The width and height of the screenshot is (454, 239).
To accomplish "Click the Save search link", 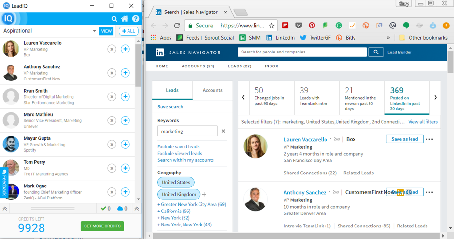I will (170, 107).
